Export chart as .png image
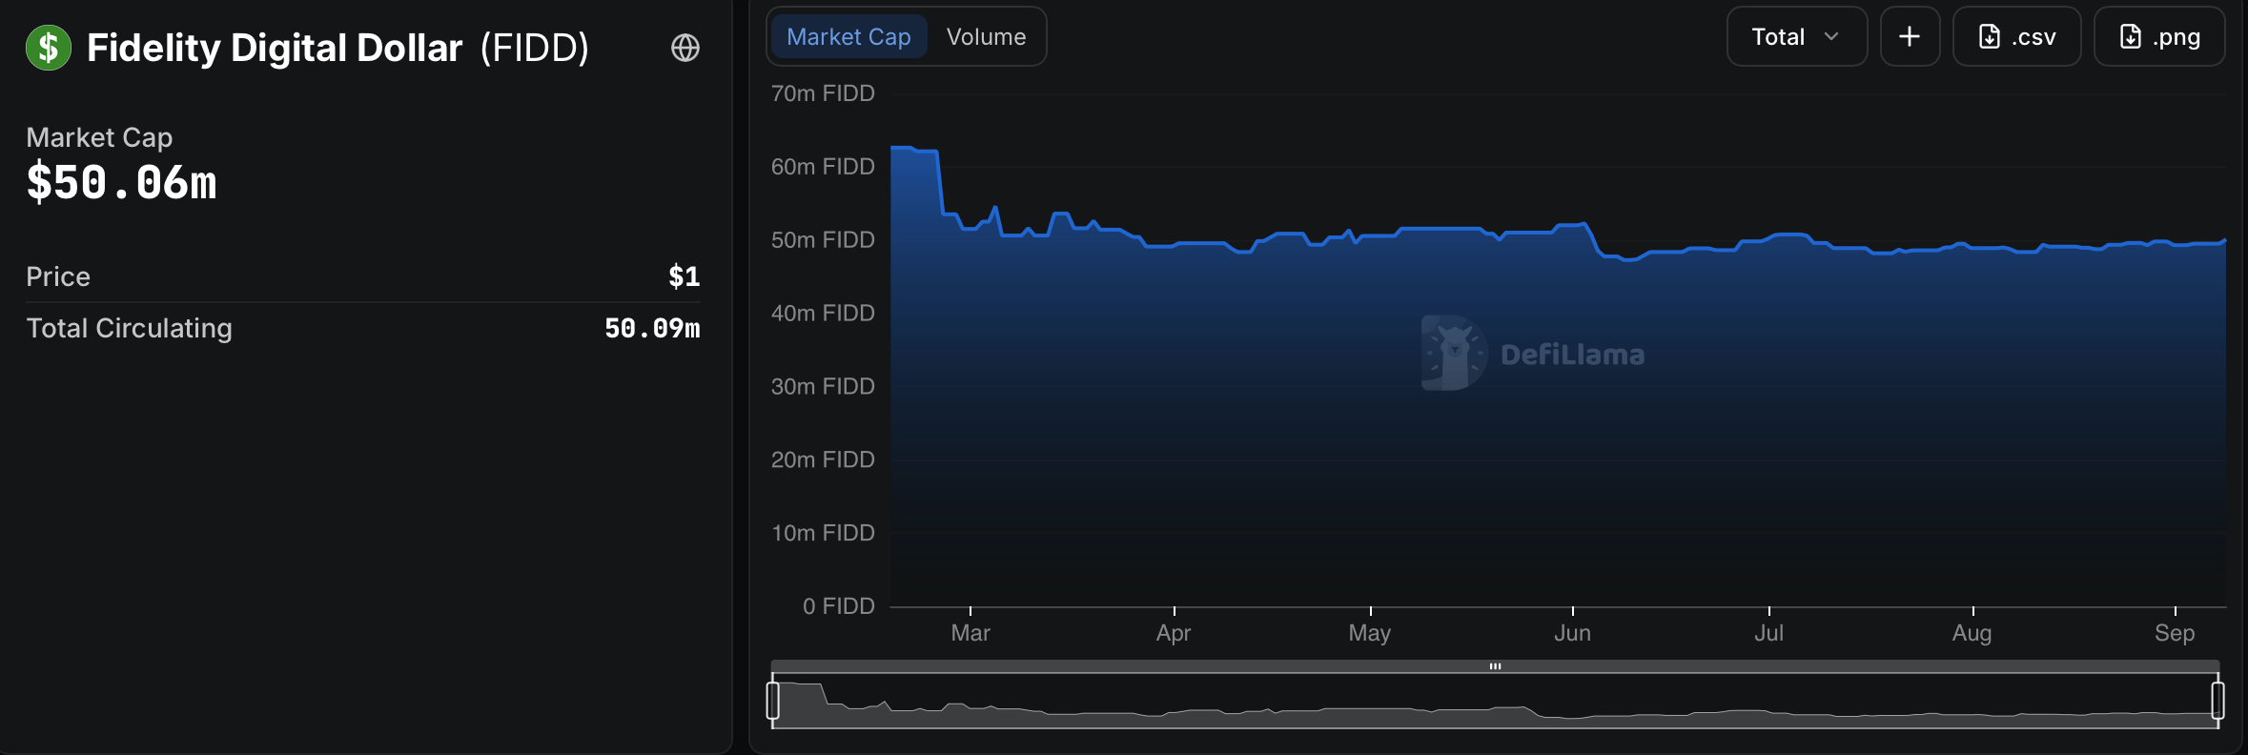This screenshot has width=2248, height=755. [2159, 37]
